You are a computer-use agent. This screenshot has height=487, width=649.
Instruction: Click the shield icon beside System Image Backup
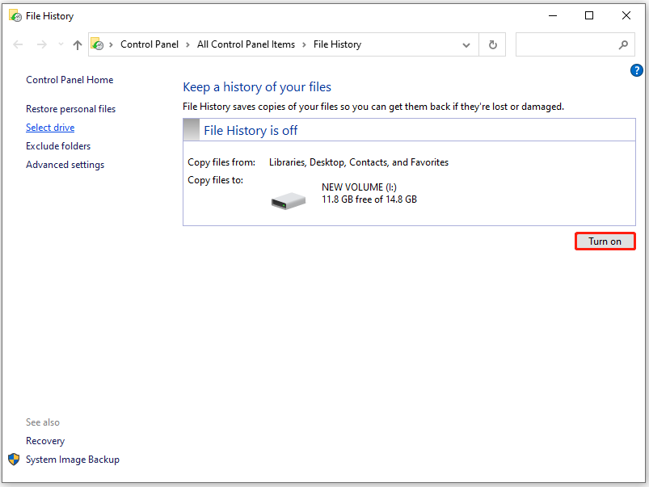(x=14, y=460)
